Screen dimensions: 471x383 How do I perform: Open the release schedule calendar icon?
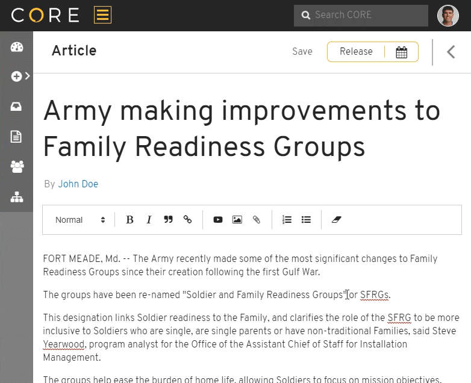coord(401,52)
